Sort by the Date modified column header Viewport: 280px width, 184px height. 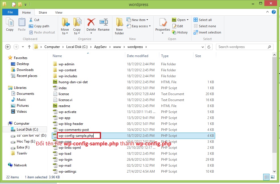(137, 56)
